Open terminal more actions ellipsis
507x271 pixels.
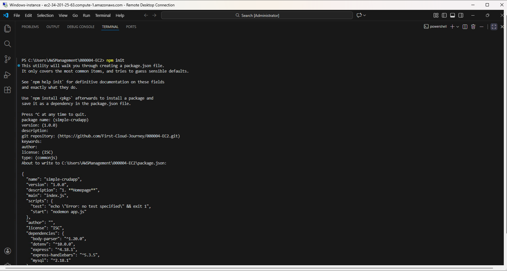[x=482, y=27]
